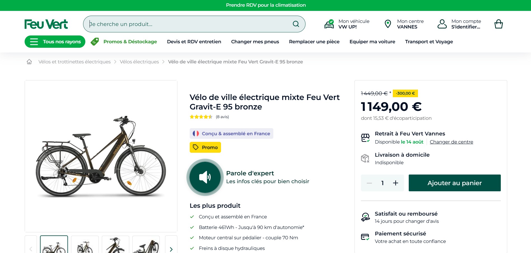Increase quantity with plus button

coord(396,183)
